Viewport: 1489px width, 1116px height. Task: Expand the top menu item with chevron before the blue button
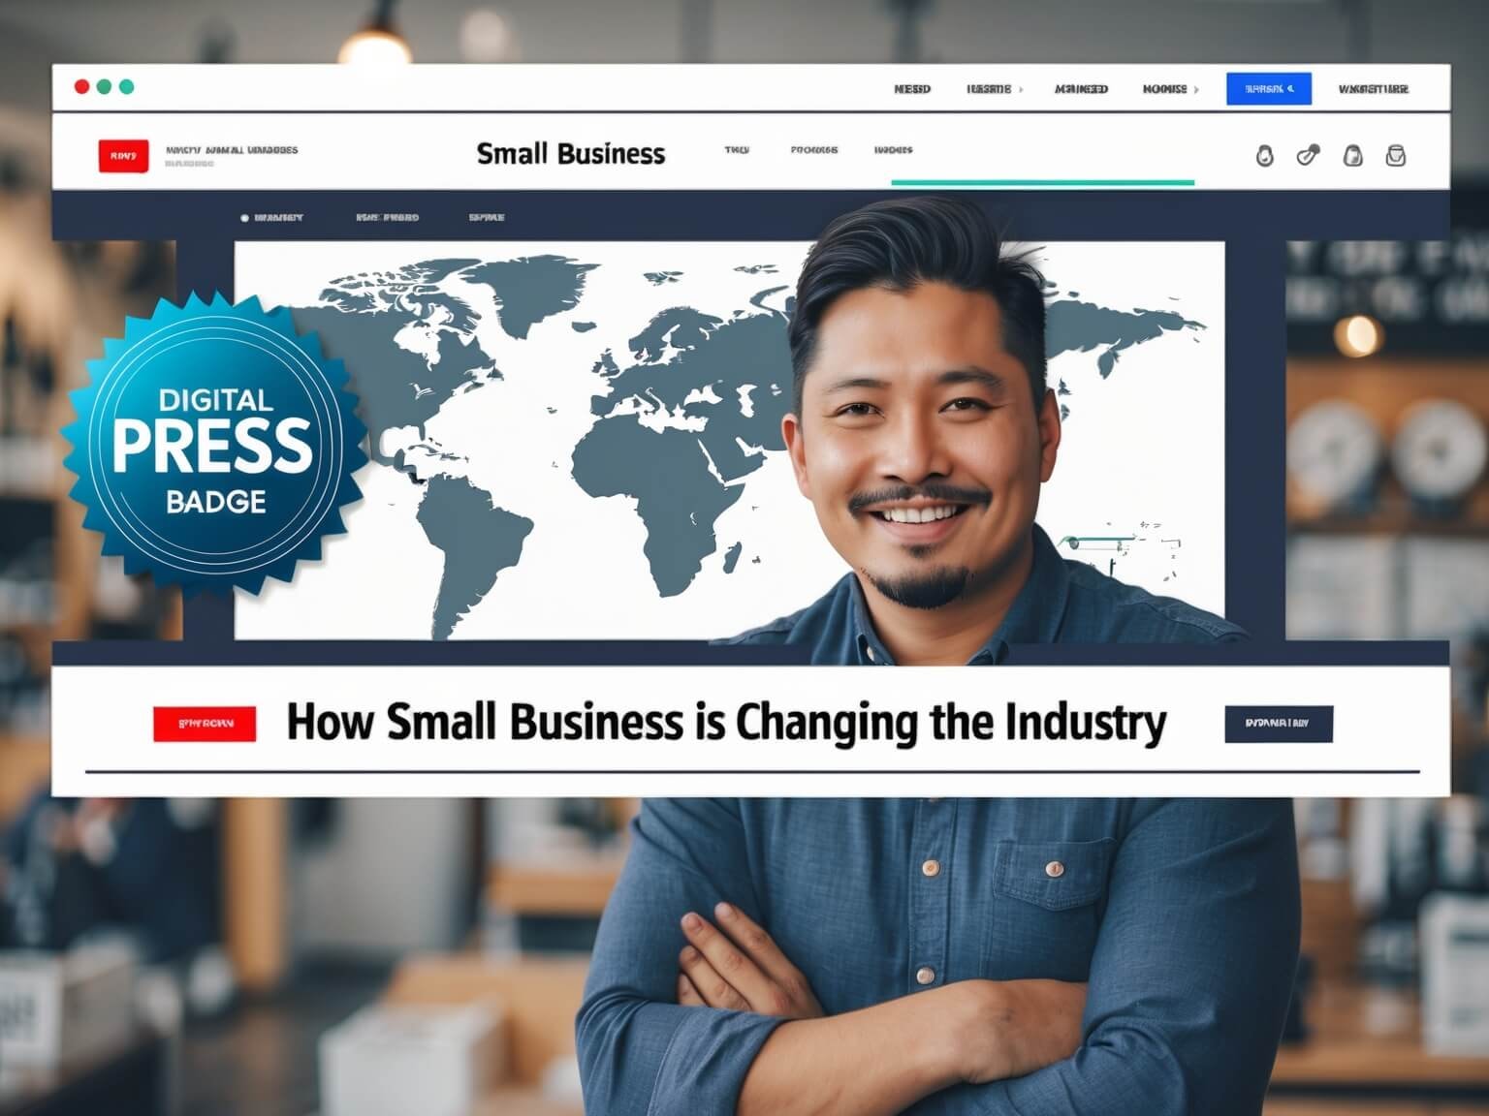pos(1170,89)
